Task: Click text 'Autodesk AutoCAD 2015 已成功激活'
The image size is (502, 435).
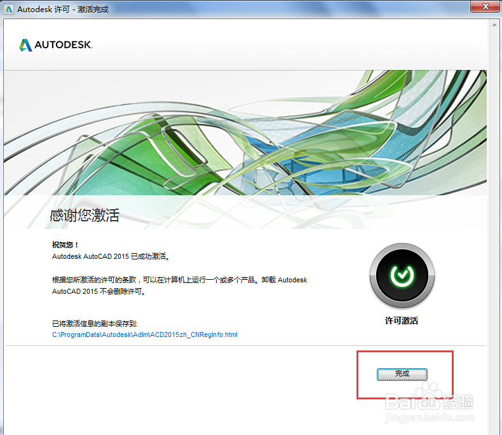Action: click(x=111, y=256)
